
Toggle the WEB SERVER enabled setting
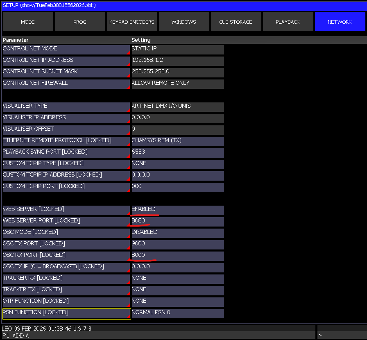[177, 210]
